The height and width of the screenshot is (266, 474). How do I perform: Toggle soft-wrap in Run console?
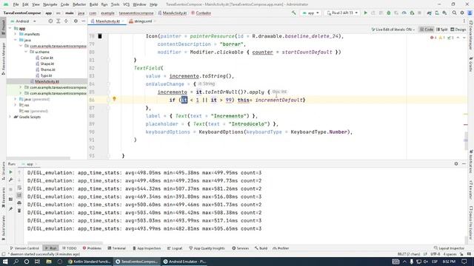[19, 188]
